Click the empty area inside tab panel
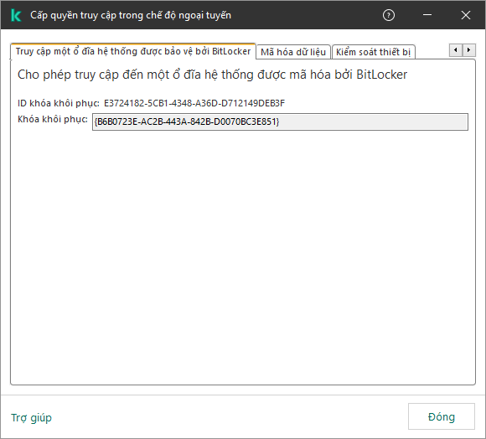This screenshot has height=439, width=486. [x=243, y=257]
